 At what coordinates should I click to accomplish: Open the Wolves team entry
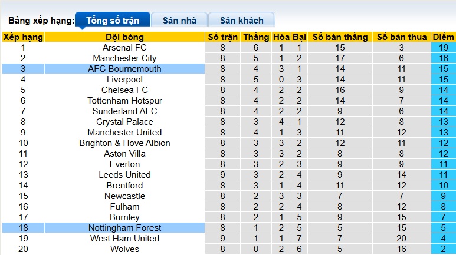point(124,249)
